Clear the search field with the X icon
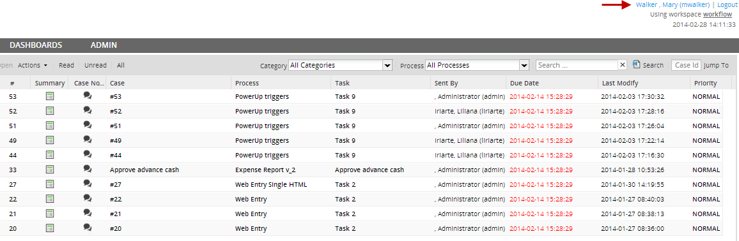The width and height of the screenshot is (739, 241). (x=623, y=65)
